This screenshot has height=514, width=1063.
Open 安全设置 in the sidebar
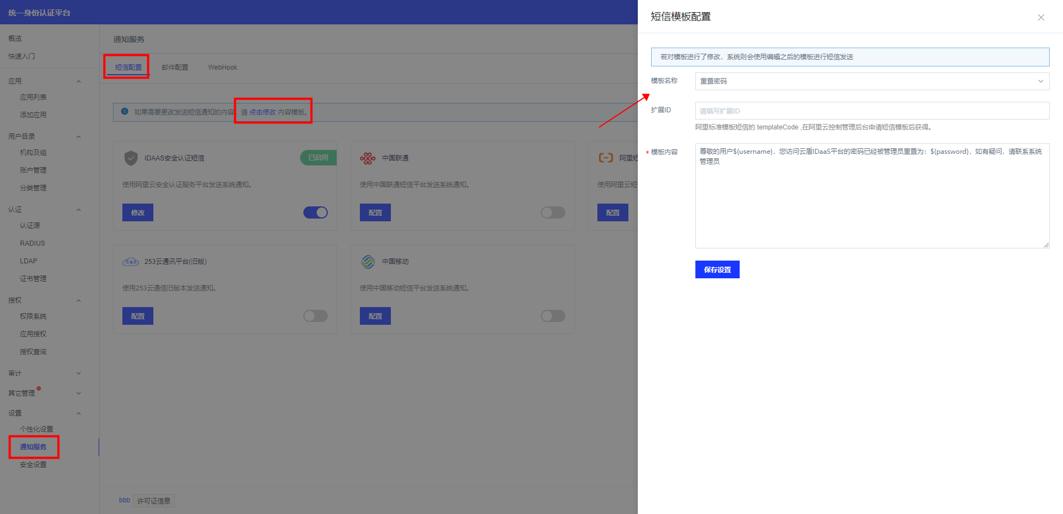[33, 465]
